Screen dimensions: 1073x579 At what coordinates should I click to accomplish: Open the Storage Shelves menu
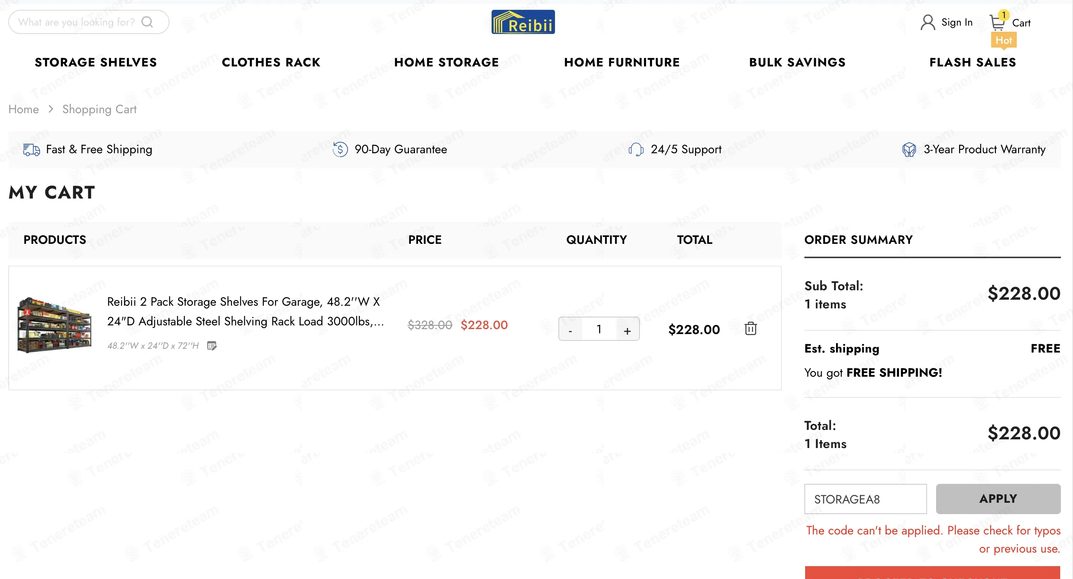point(96,63)
